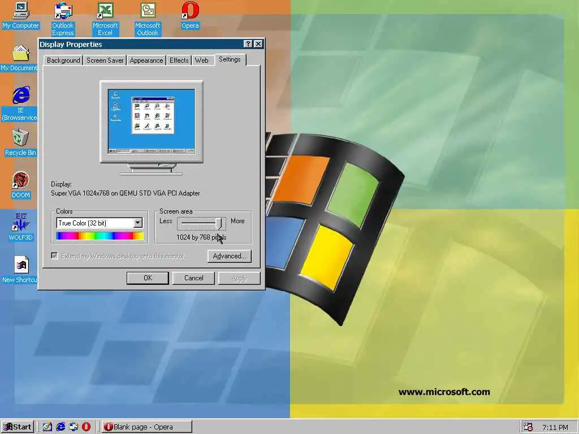Switch to the Web tab
This screenshot has width=579, height=434.
(202, 60)
